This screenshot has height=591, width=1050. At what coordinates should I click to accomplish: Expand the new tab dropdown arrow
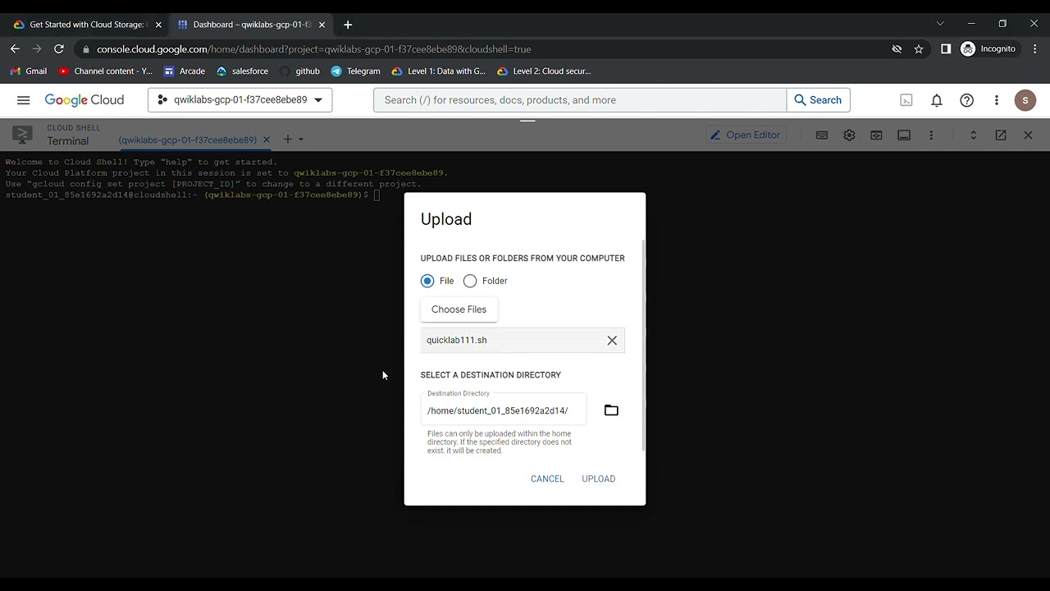coord(301,140)
